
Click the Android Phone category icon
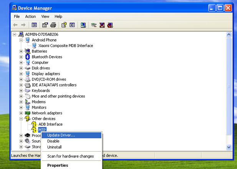[28, 40]
